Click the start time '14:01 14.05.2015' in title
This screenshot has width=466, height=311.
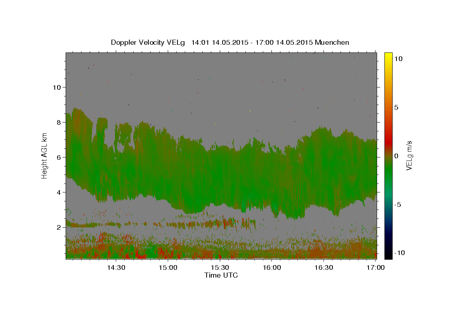tap(219, 42)
